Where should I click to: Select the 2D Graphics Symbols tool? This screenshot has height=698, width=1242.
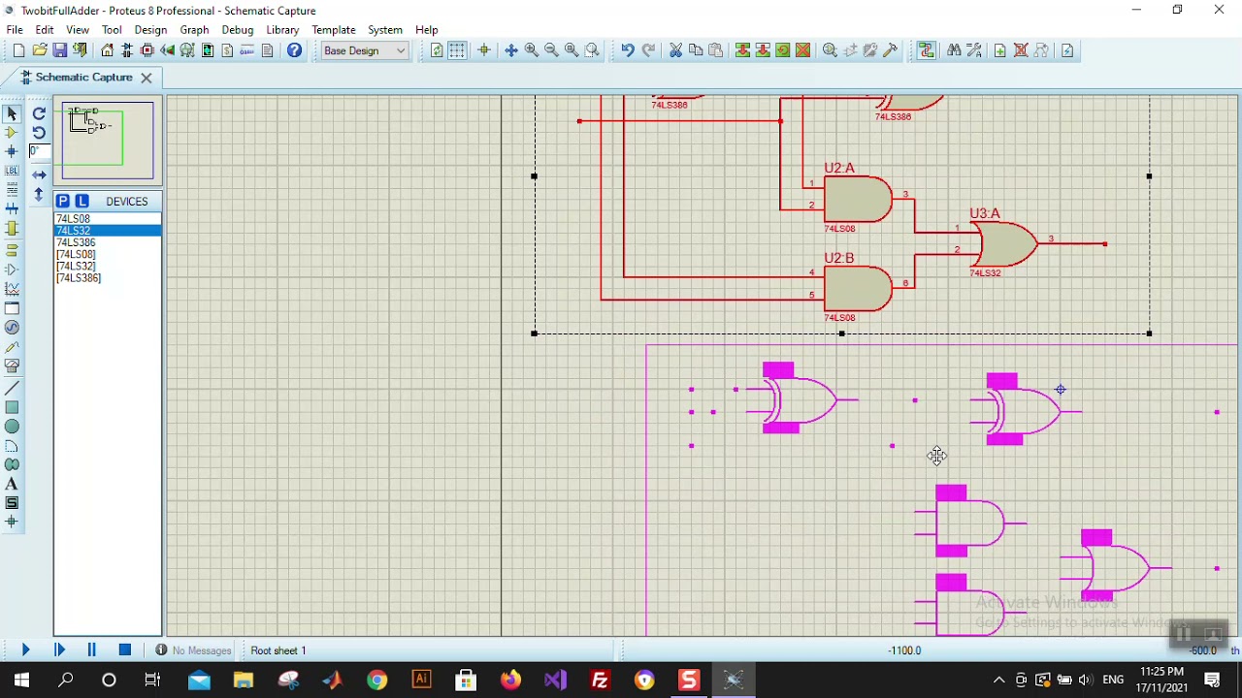tap(12, 503)
